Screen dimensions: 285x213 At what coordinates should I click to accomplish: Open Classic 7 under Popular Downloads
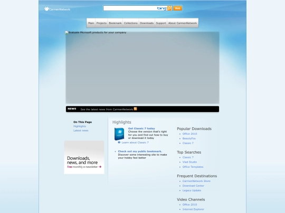[x=188, y=143]
